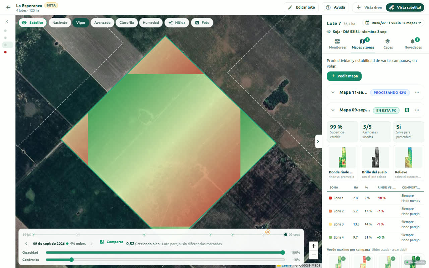Viewport: 429px width, 268px height.
Task: Switch to Vista satelital view
Action: pyautogui.click(x=405, y=7)
